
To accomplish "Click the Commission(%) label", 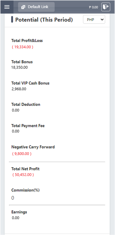I will [x=25, y=190].
